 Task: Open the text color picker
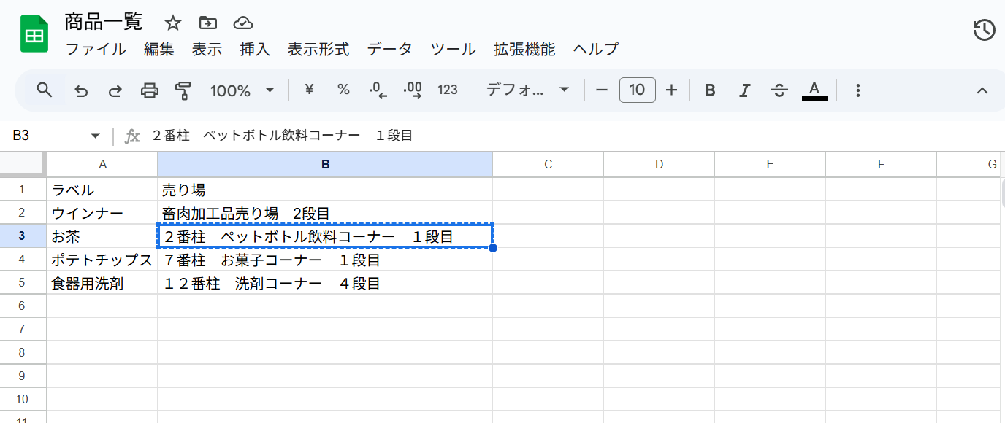(x=814, y=90)
